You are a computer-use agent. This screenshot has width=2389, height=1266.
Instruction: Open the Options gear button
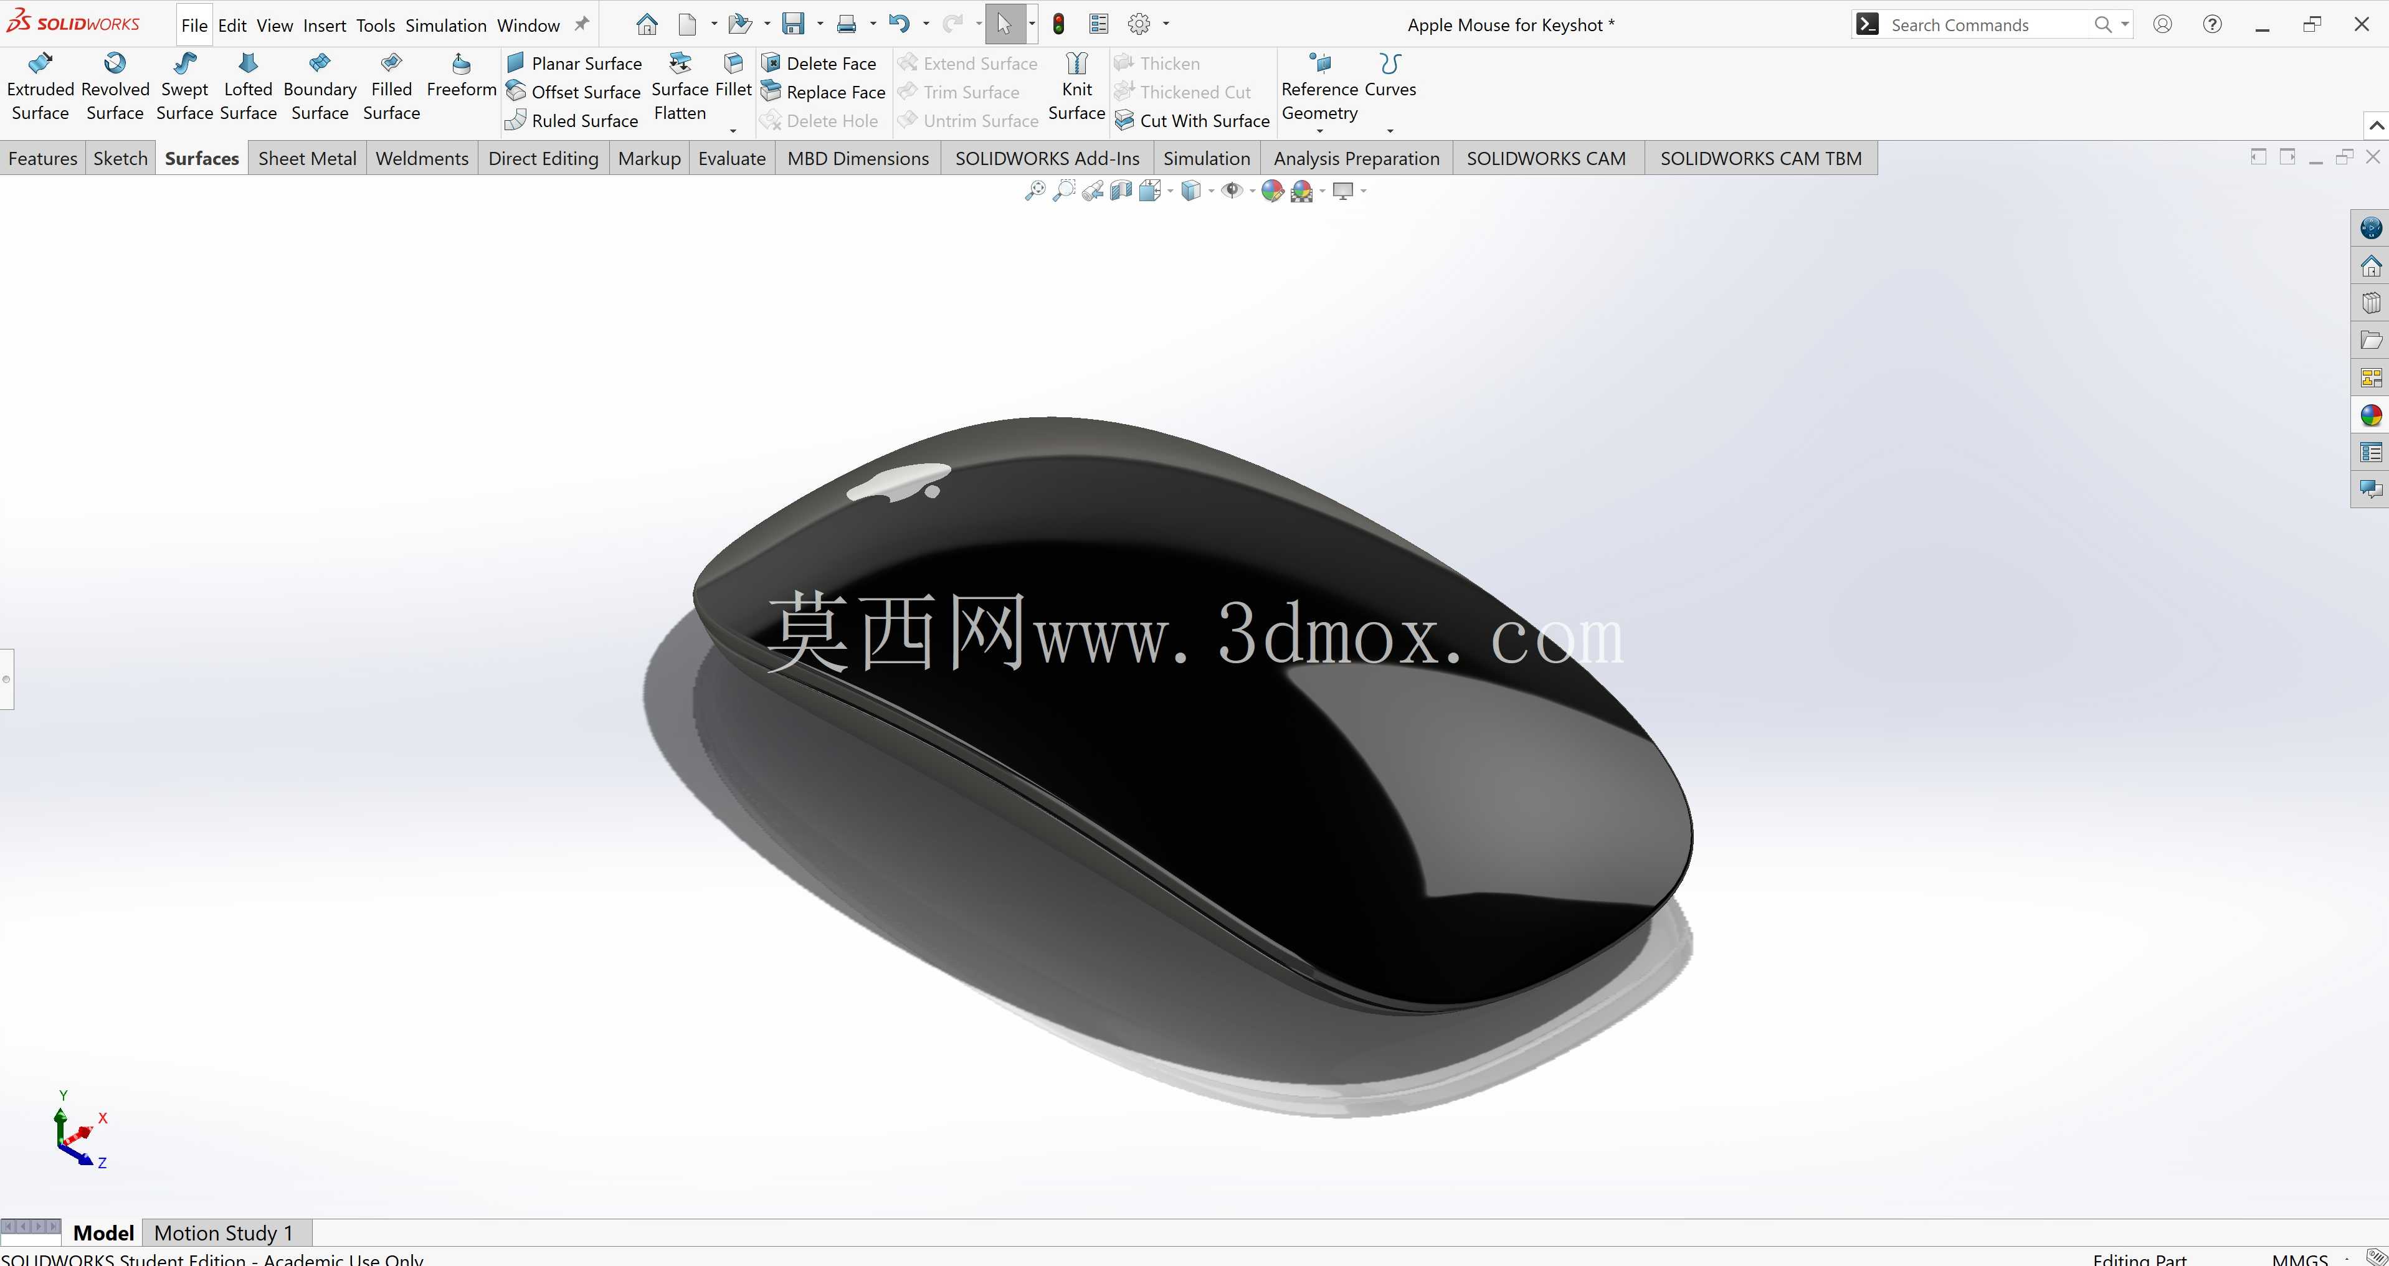click(1139, 24)
